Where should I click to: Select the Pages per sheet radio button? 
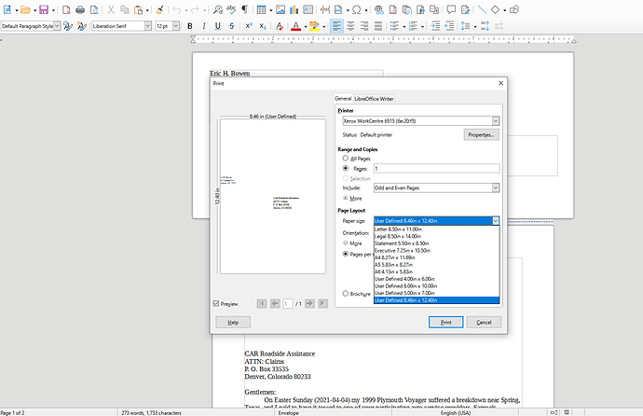click(346, 254)
